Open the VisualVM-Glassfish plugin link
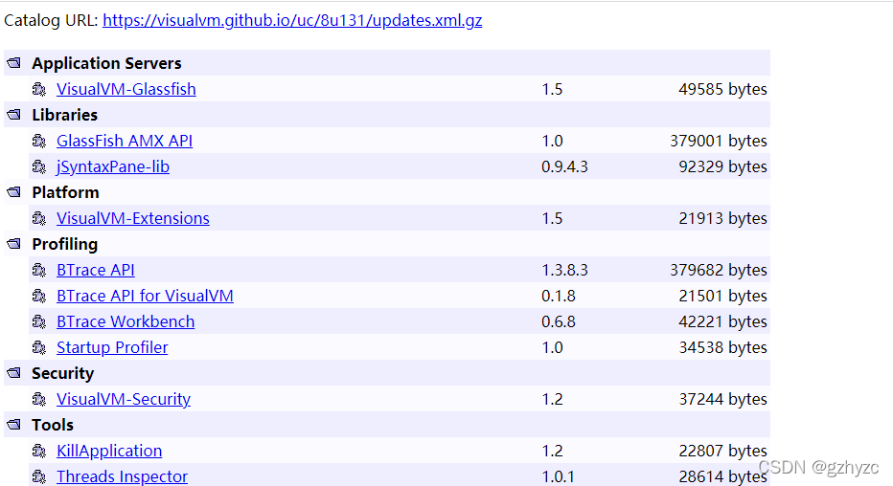The image size is (893, 486). coord(126,89)
